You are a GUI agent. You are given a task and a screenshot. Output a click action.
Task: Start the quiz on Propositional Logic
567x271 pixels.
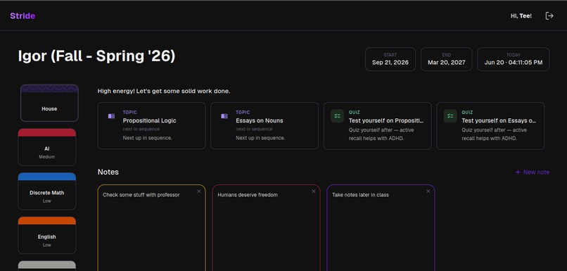(378, 126)
